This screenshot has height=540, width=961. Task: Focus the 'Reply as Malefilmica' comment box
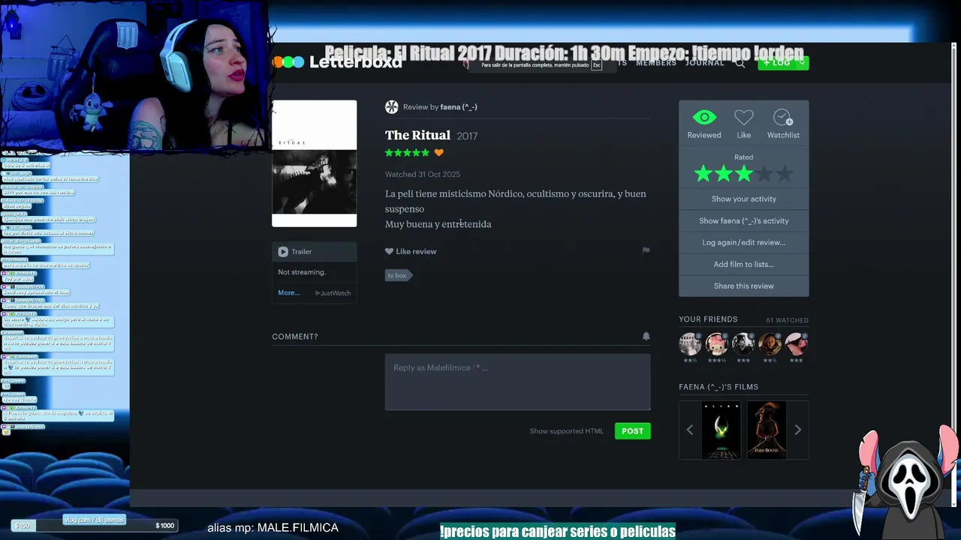pos(518,382)
